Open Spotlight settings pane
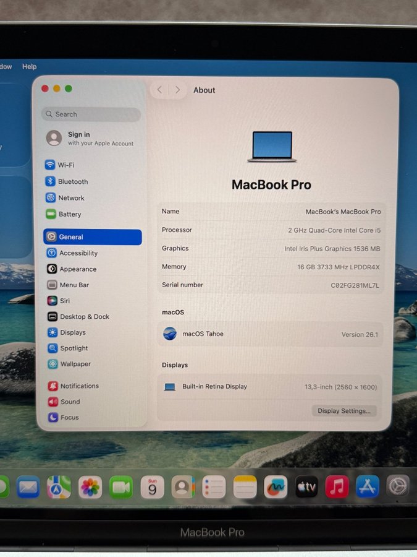417x557 pixels. point(74,348)
